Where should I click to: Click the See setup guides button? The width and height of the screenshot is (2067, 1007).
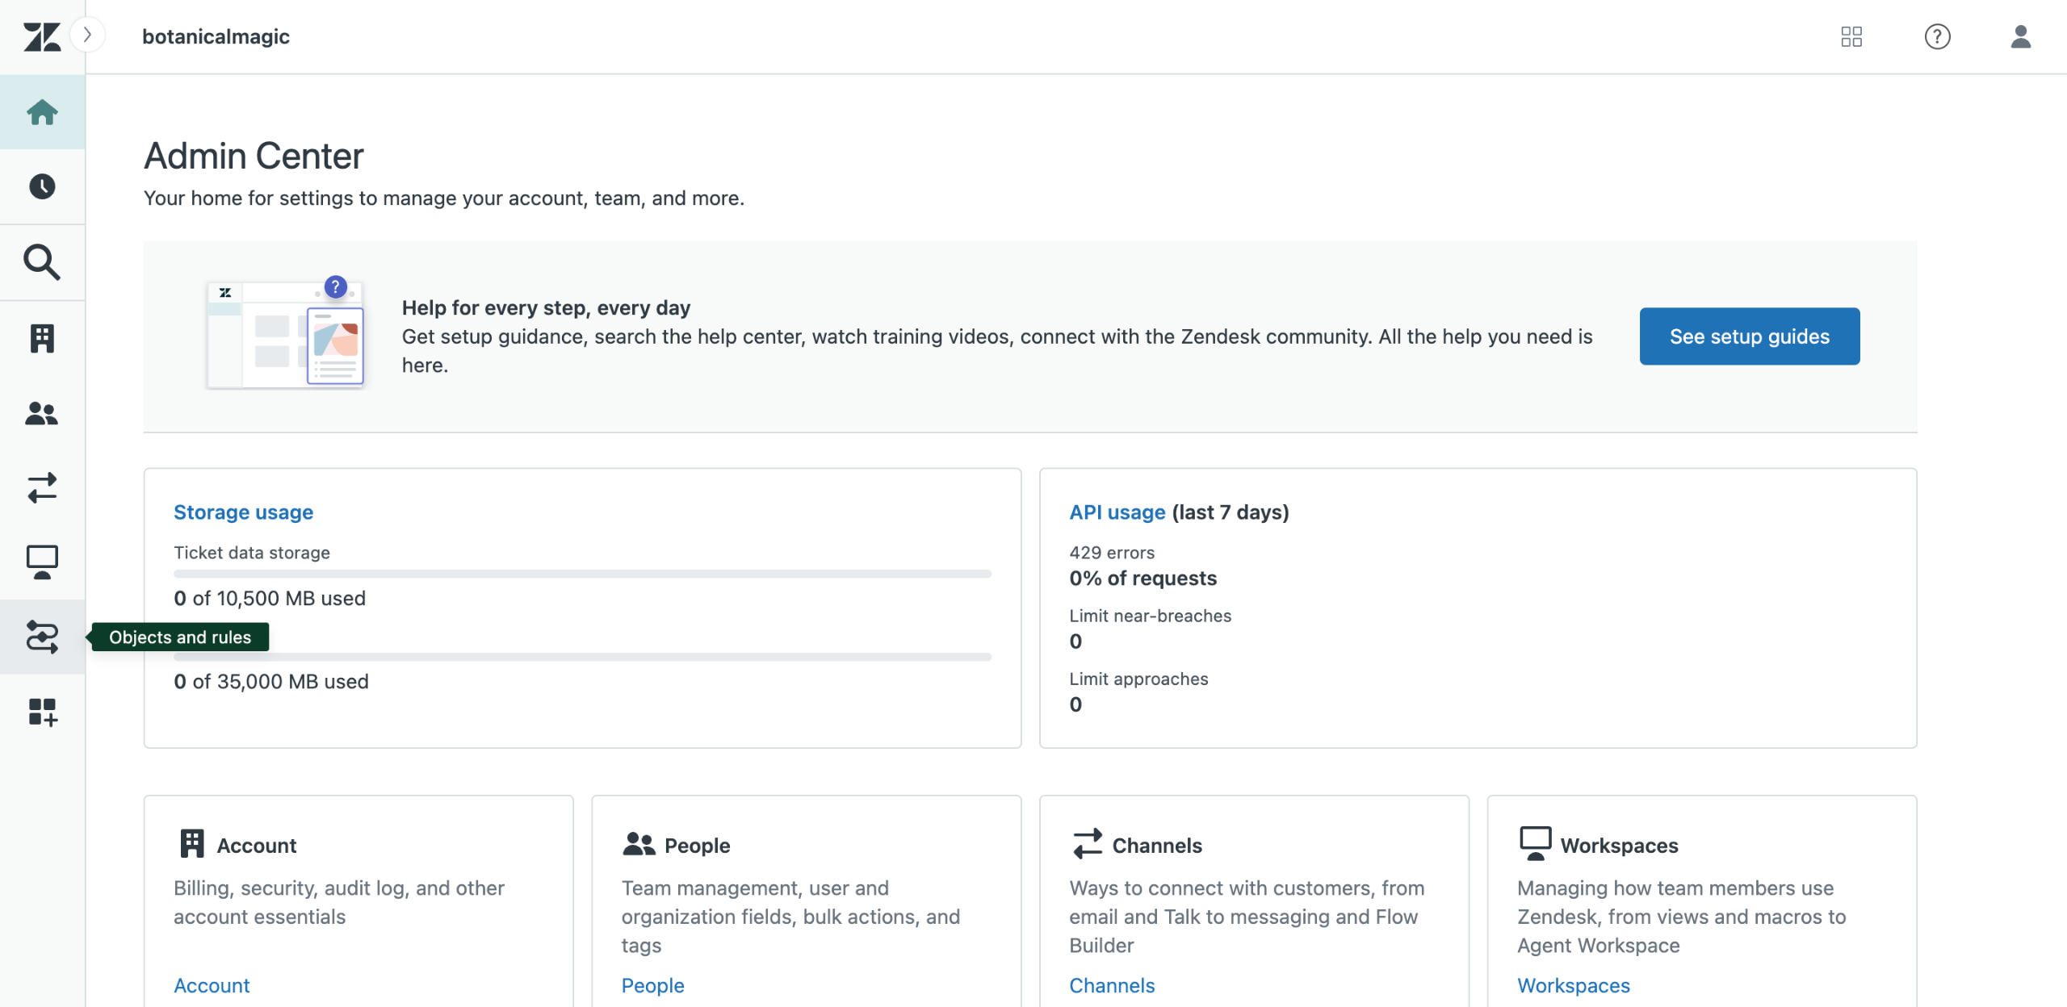(x=1749, y=336)
